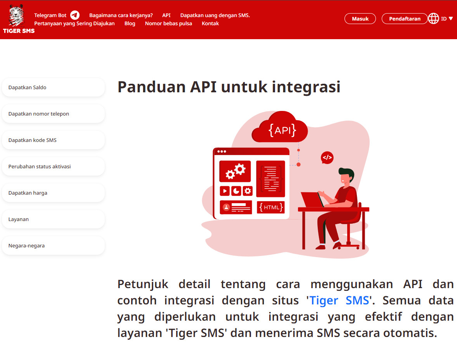Go to the API menu item
Image resolution: width=457 pixels, height=349 pixels.
pyautogui.click(x=166, y=15)
